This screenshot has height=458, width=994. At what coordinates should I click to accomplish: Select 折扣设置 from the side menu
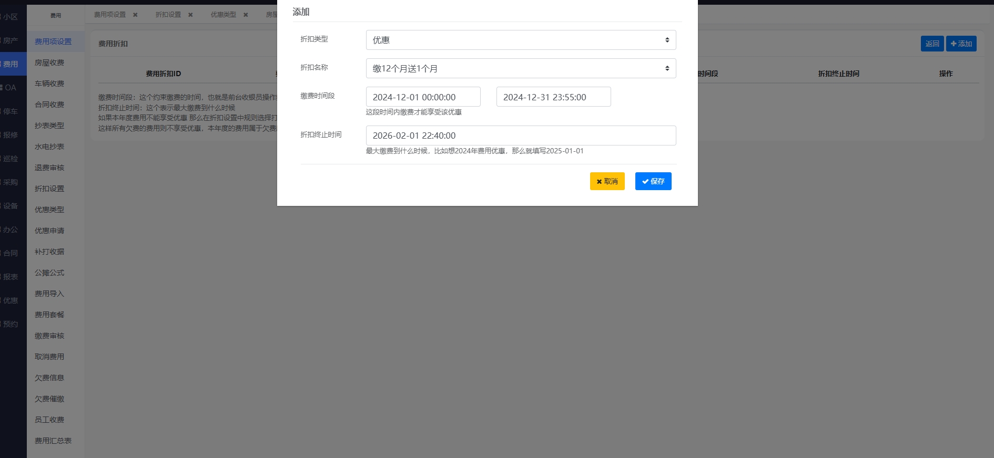(49, 189)
